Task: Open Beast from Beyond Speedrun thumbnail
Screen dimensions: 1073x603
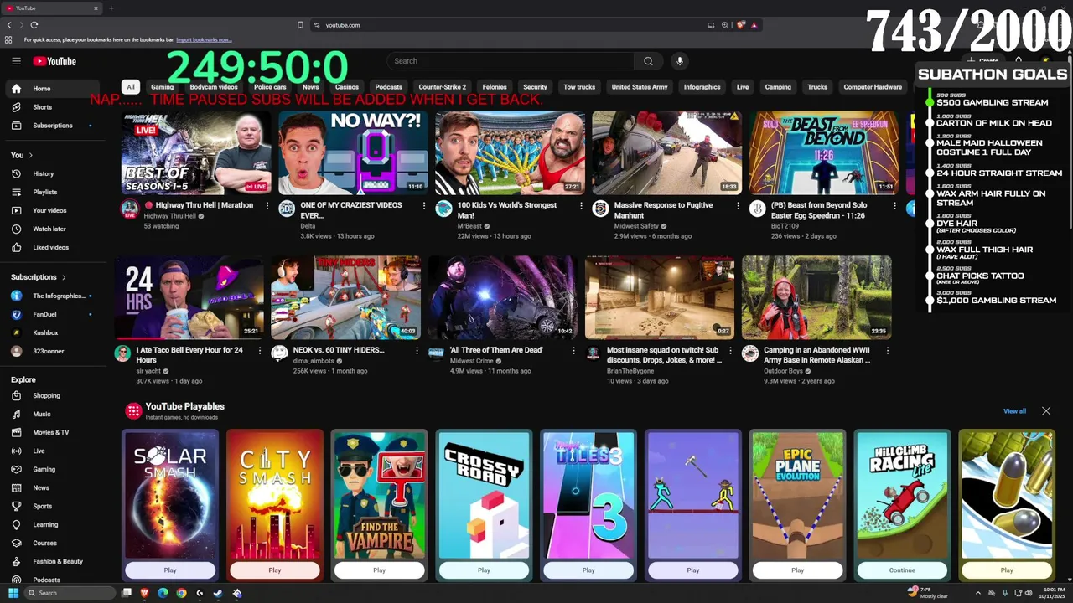Action: 822,153
